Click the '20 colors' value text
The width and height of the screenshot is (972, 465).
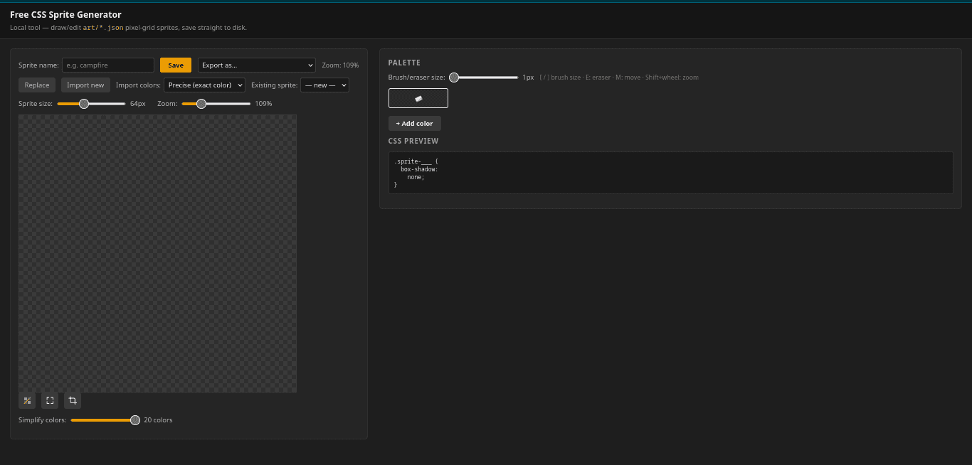pos(158,420)
